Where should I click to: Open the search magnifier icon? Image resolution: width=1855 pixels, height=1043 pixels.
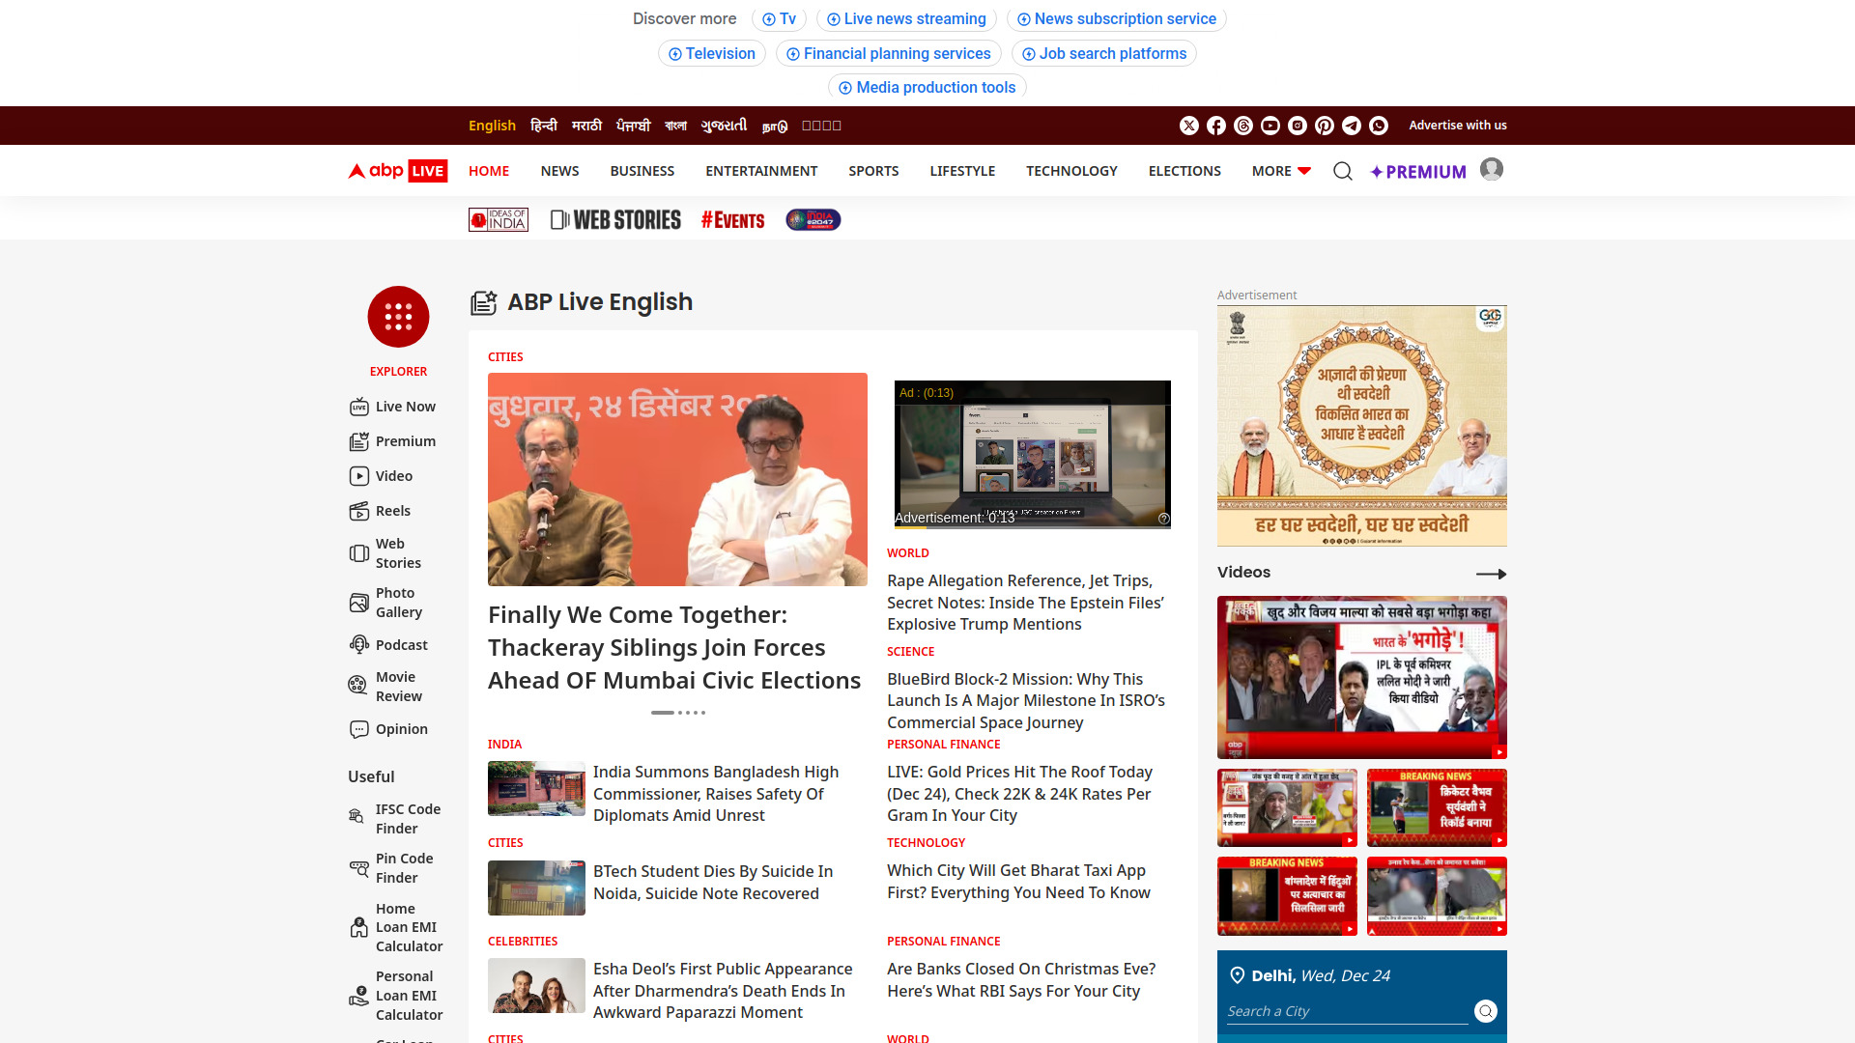[1342, 171]
